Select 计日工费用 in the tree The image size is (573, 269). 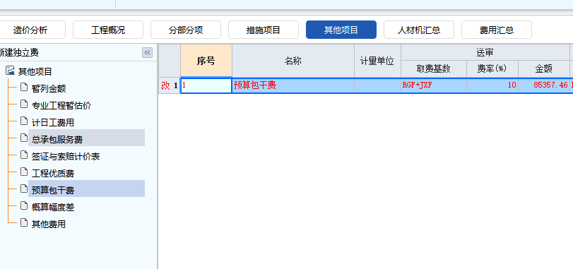pos(53,123)
